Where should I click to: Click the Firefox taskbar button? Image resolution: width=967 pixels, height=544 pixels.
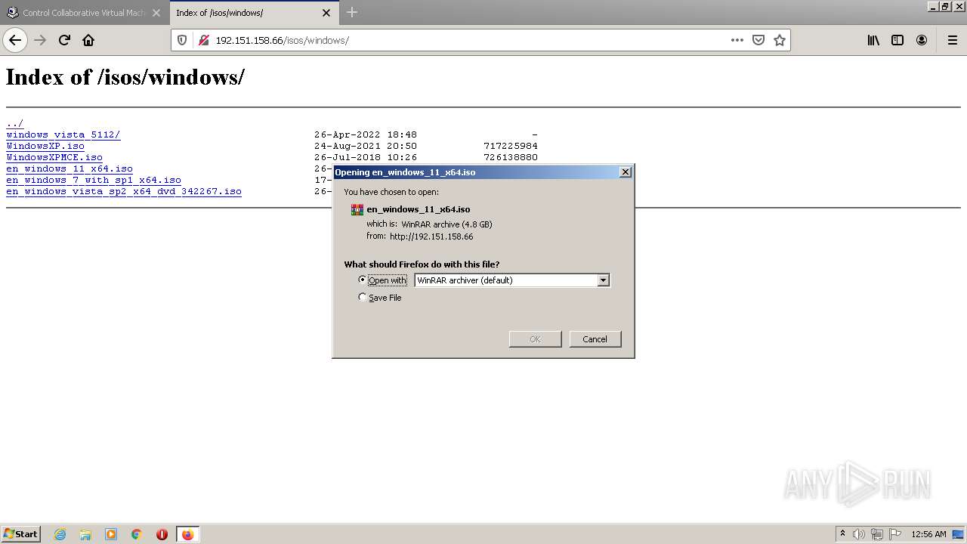point(187,534)
